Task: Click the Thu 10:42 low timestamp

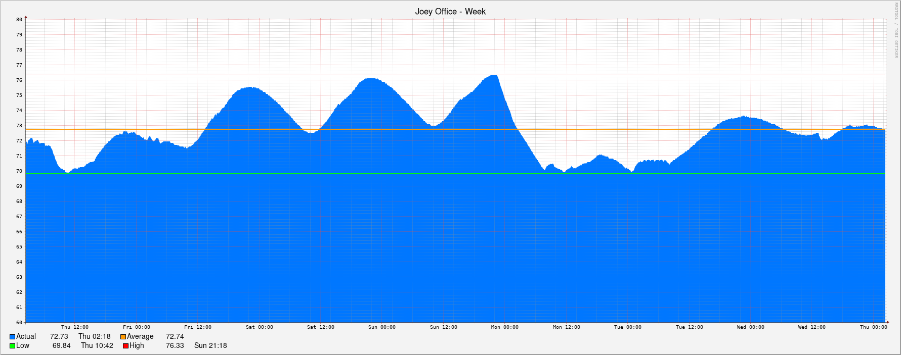Action: click(x=97, y=346)
